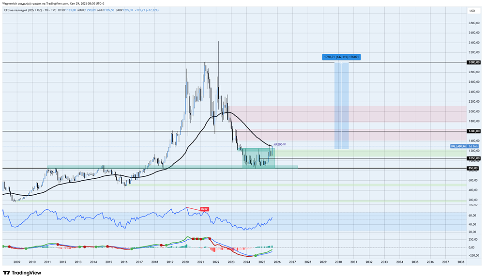Click the 1 600,00 horizontal line price label
Viewport: 484px width, 280px height.
pyautogui.click(x=474, y=131)
